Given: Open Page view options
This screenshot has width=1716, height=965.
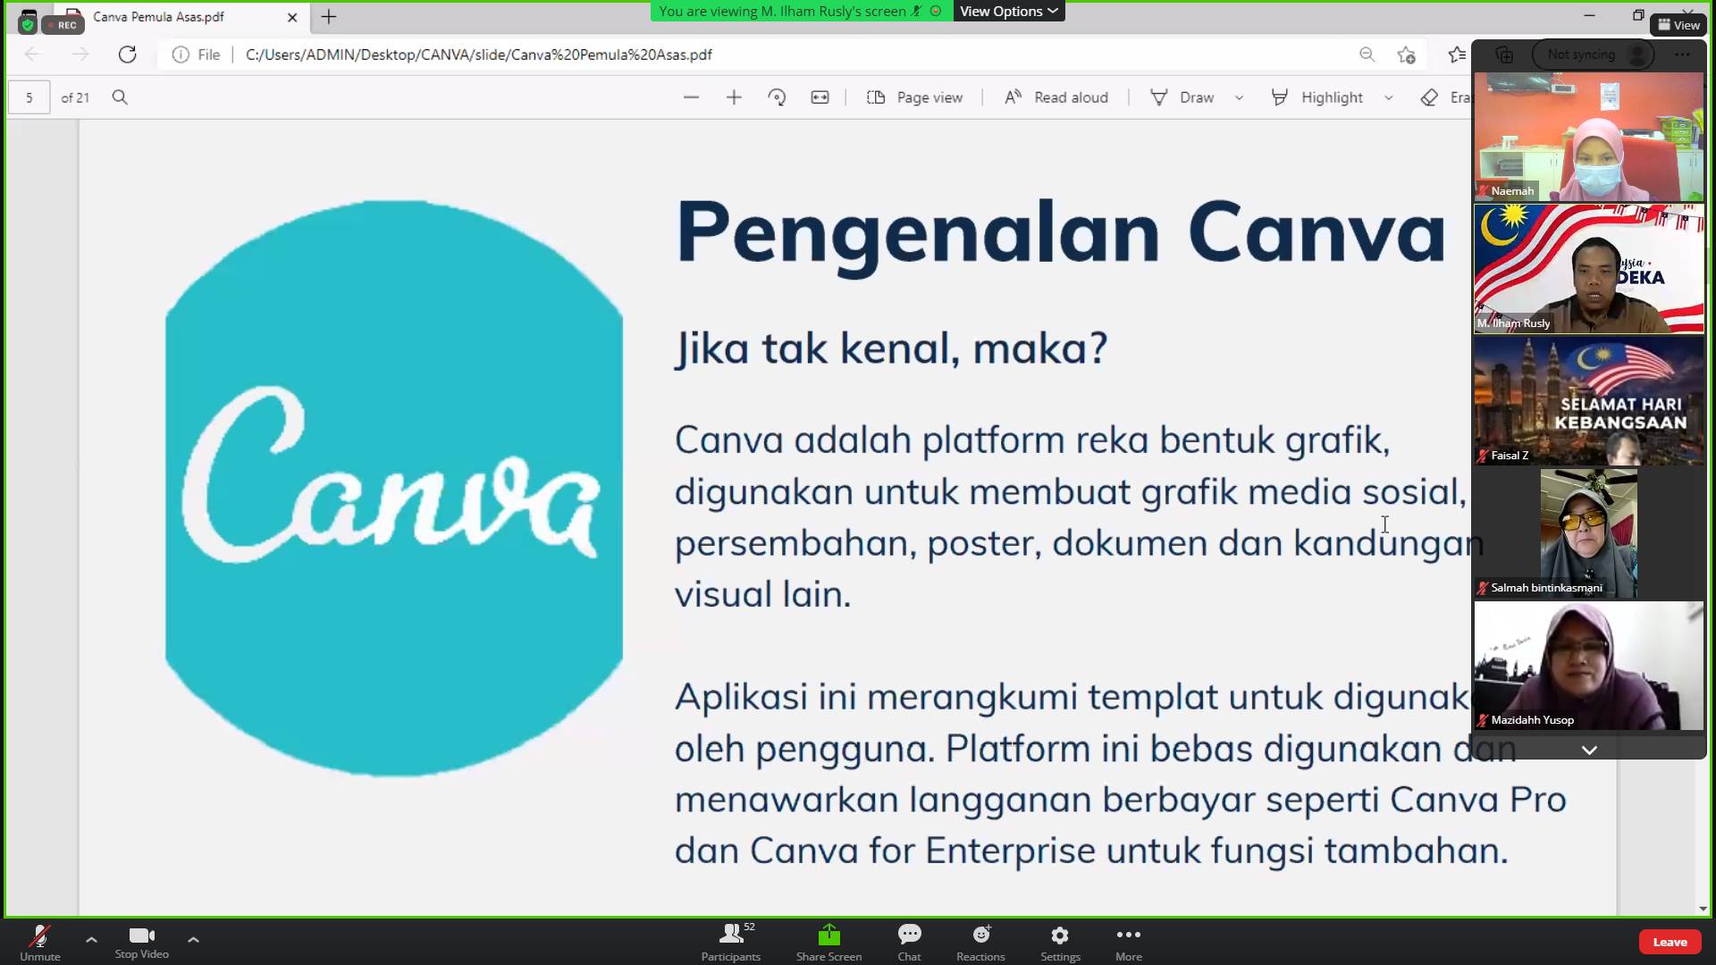Looking at the screenshot, I should pyautogui.click(x=915, y=97).
